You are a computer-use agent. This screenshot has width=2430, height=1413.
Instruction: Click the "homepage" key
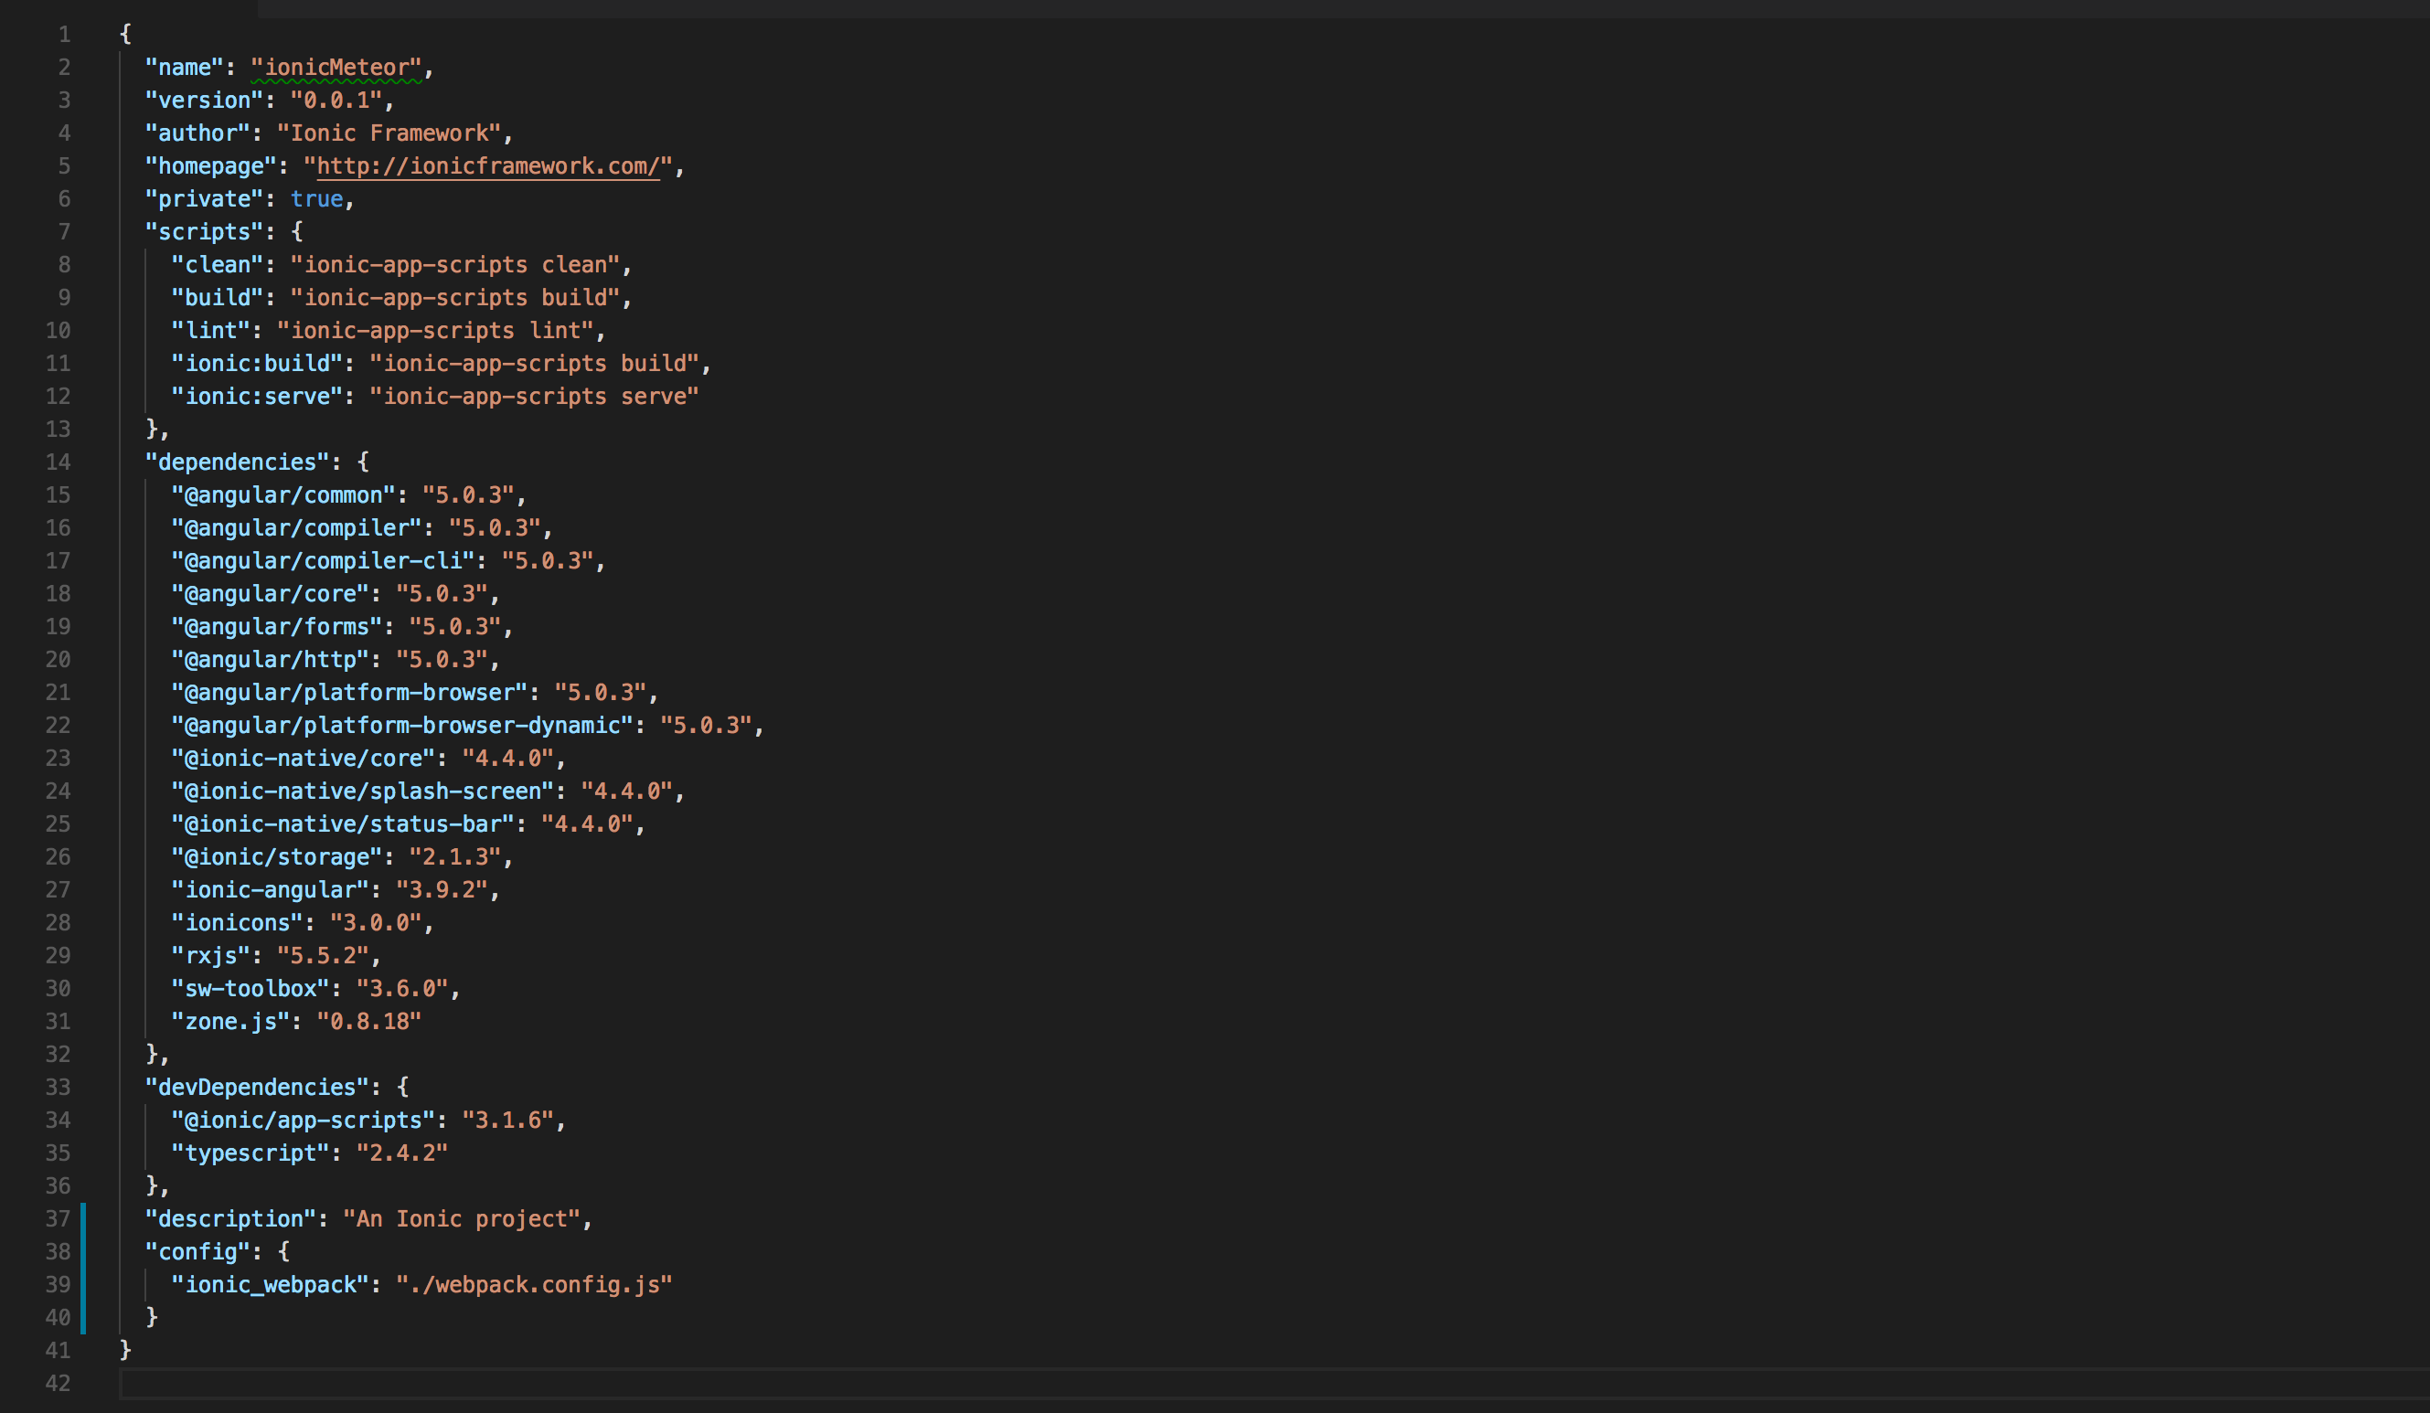click(x=211, y=165)
